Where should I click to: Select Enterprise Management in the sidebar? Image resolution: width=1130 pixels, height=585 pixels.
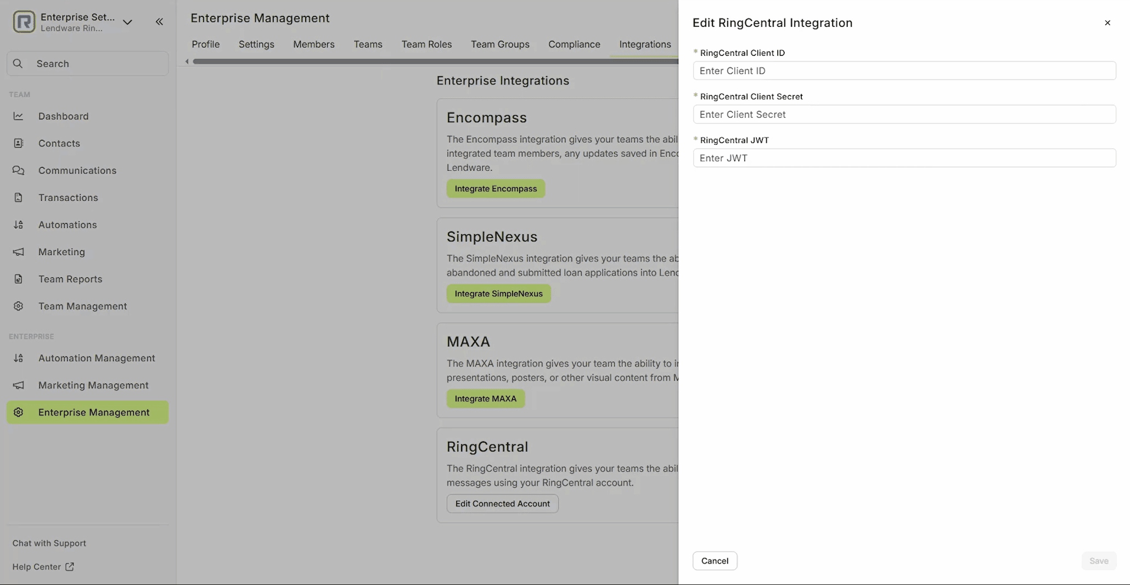click(88, 413)
